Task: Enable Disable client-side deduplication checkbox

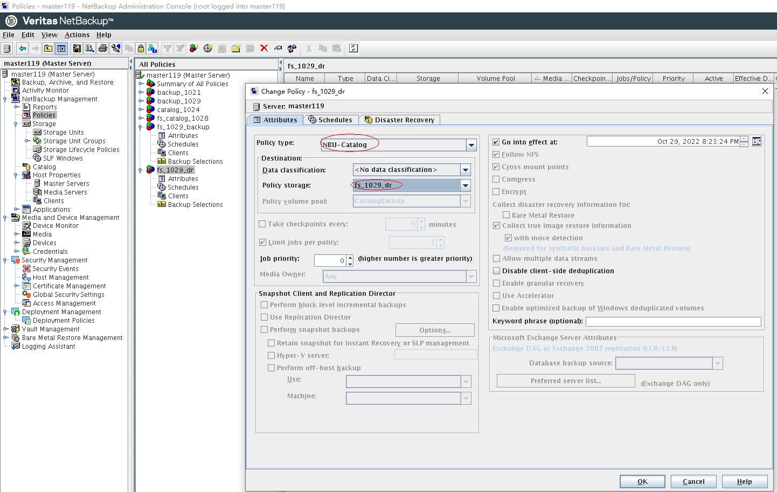Action: [496, 271]
